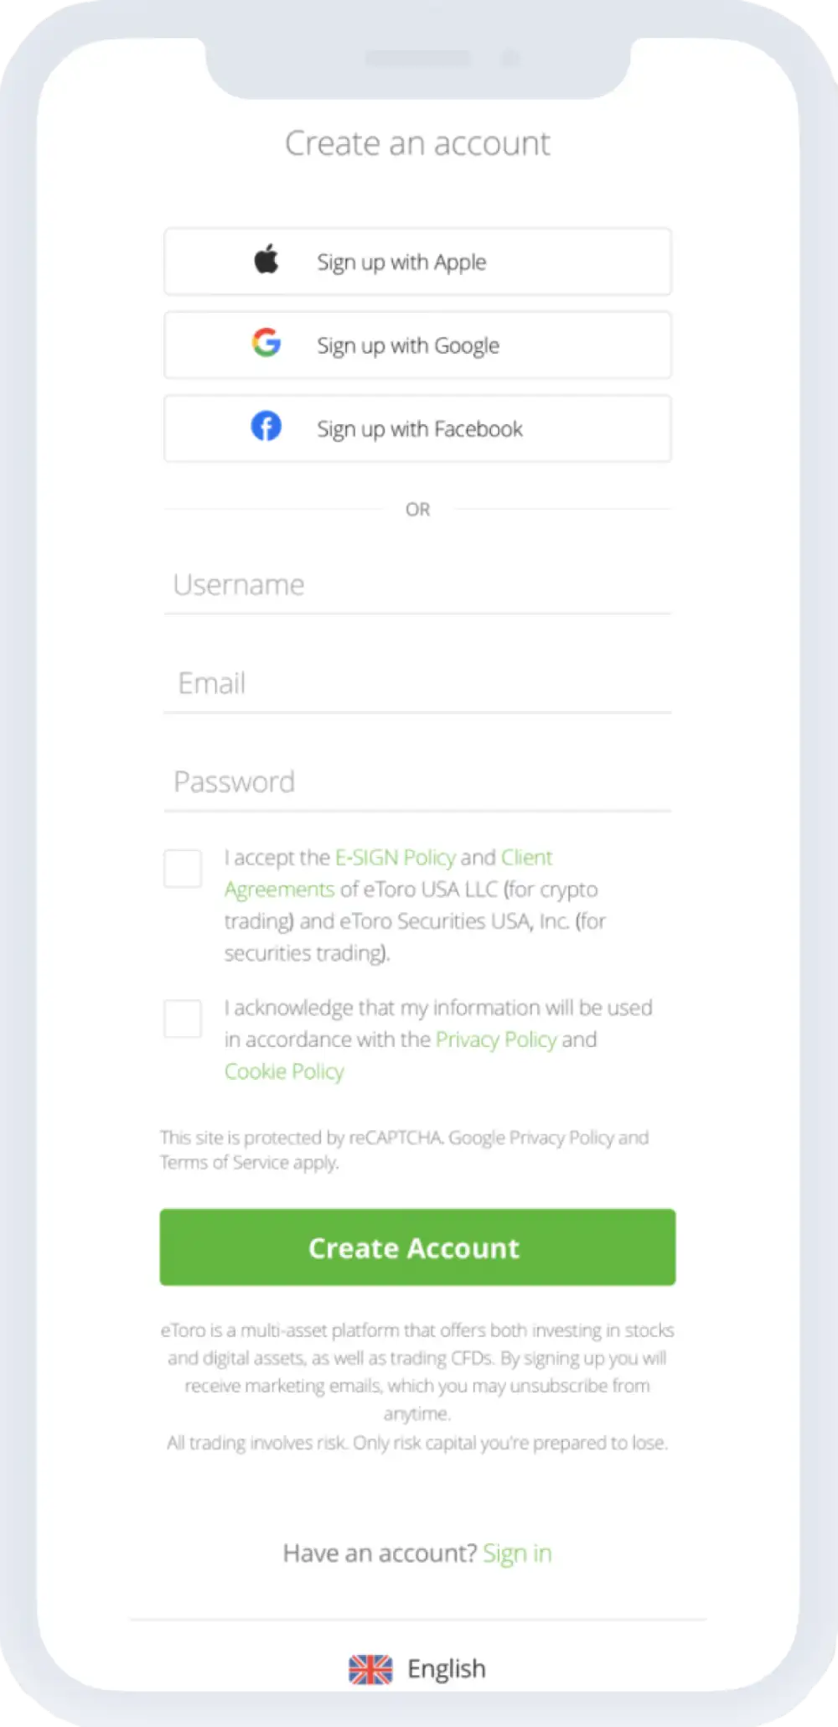Click the UK flag icon

[370, 1669]
